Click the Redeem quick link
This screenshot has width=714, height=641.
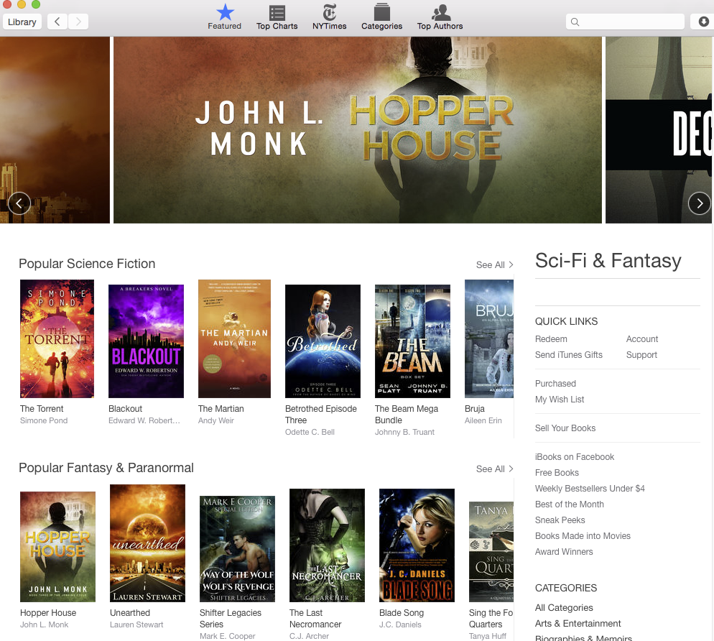(551, 339)
